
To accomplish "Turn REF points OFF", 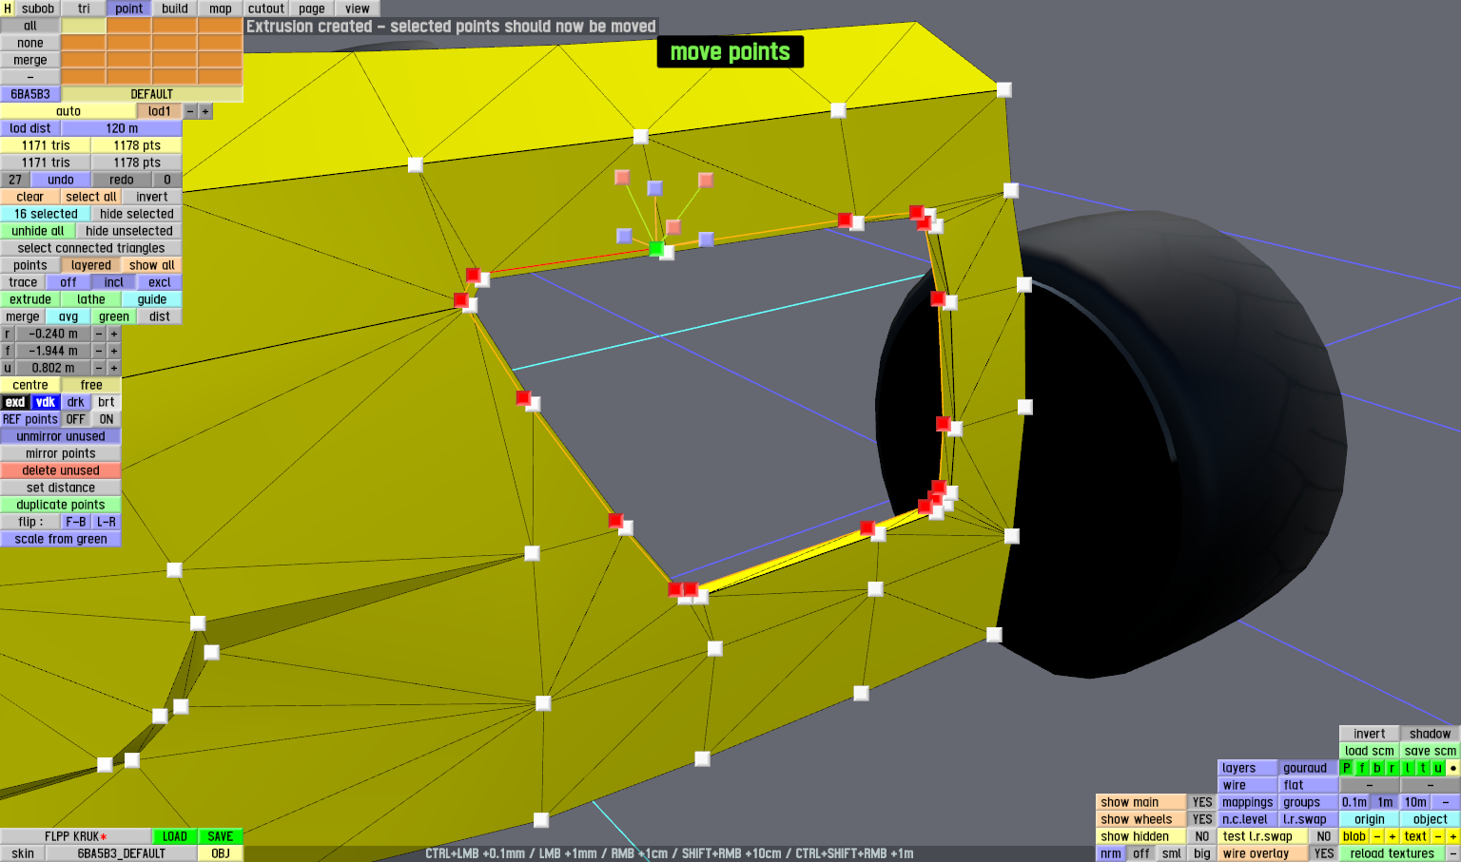I will pyautogui.click(x=76, y=419).
